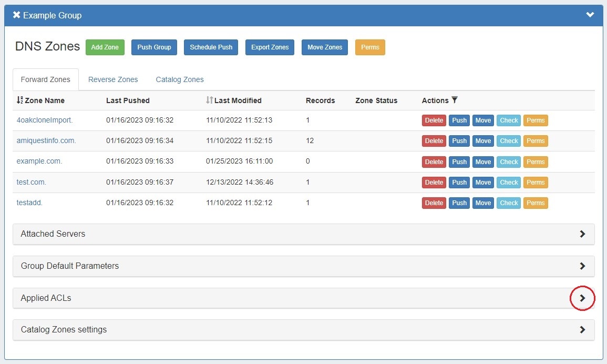This screenshot has height=364, width=607.
Task: Expand Catalog Zones settings section
Action: pos(582,330)
